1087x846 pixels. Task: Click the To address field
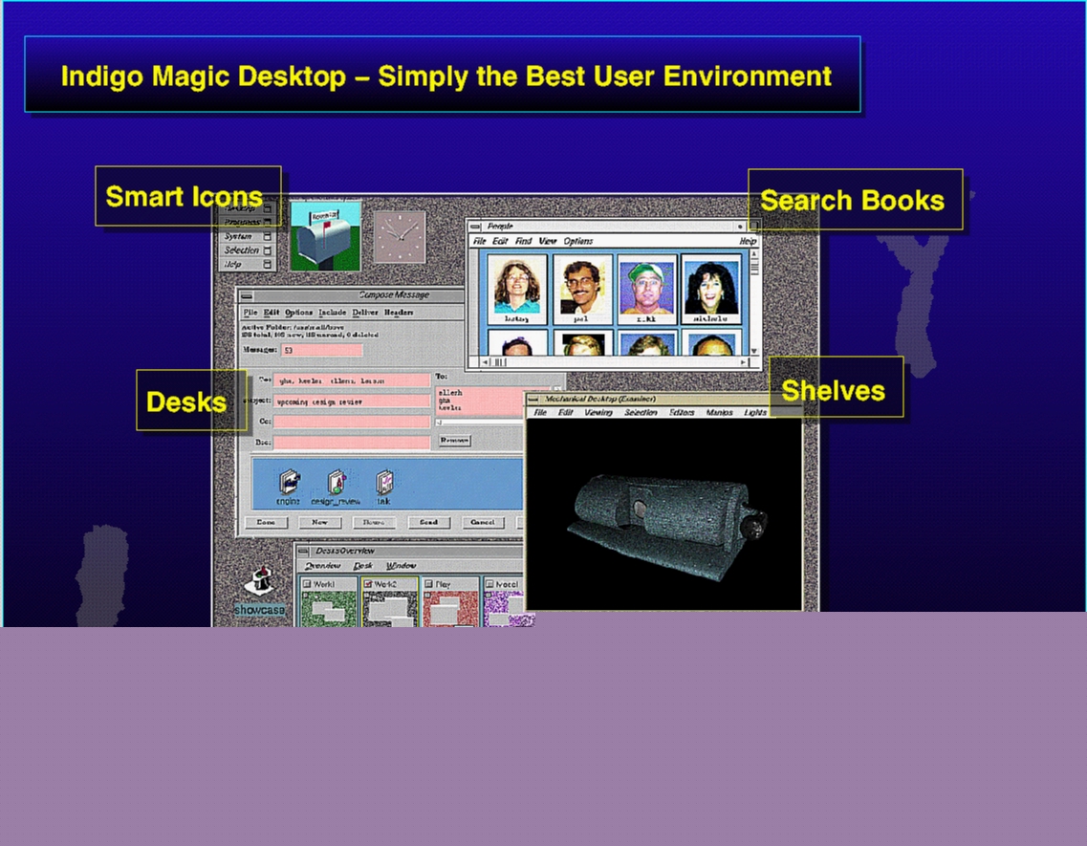coord(352,380)
